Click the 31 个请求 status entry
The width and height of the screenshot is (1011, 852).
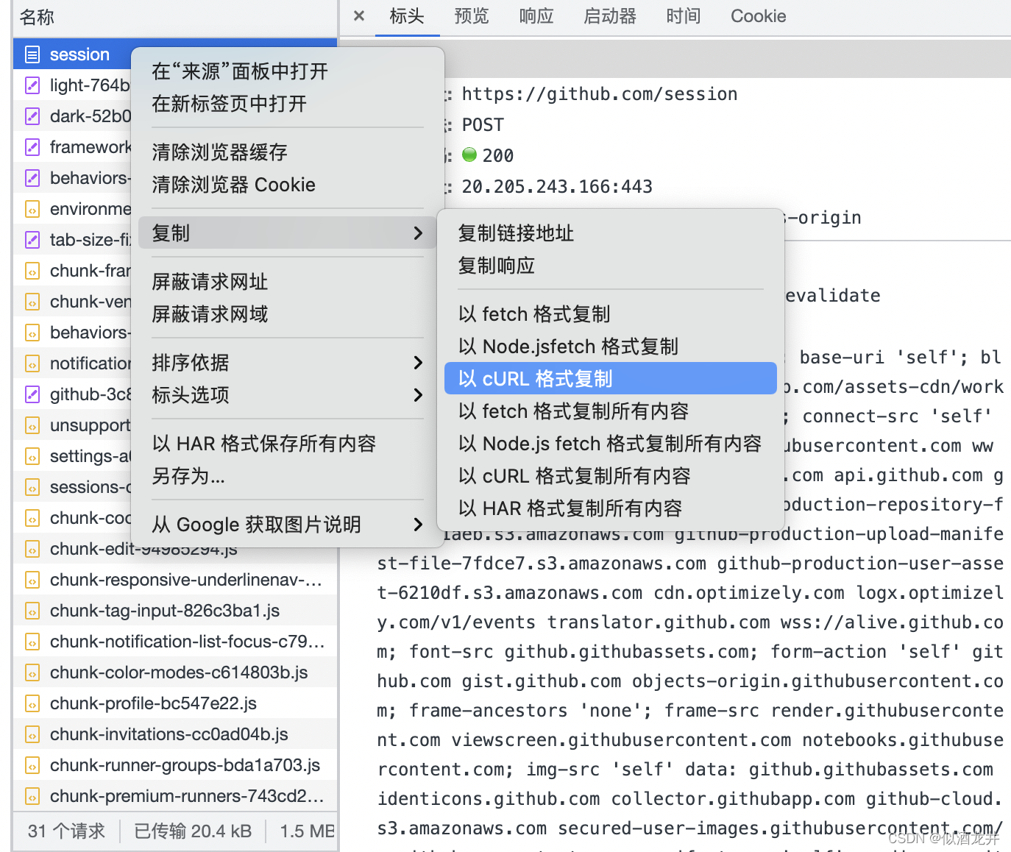pos(66,831)
